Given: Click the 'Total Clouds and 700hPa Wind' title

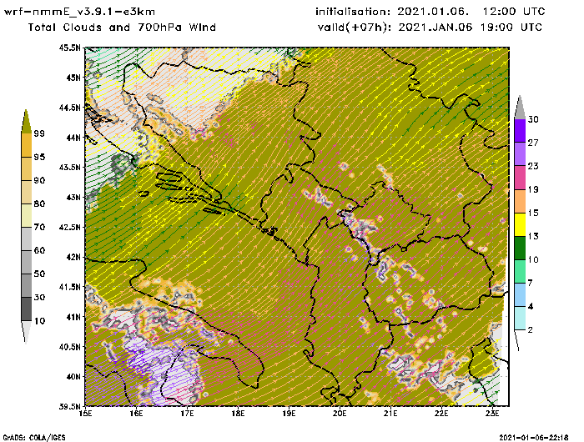Looking at the screenshot, I should [x=122, y=28].
